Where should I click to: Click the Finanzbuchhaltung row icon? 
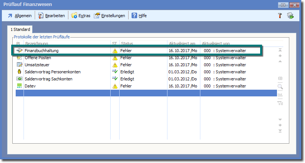19,51
